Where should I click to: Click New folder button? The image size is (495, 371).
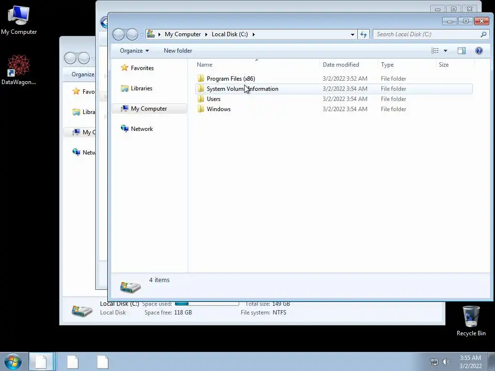coord(178,51)
